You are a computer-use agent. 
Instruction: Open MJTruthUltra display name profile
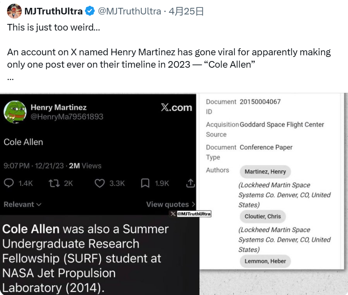pos(54,12)
